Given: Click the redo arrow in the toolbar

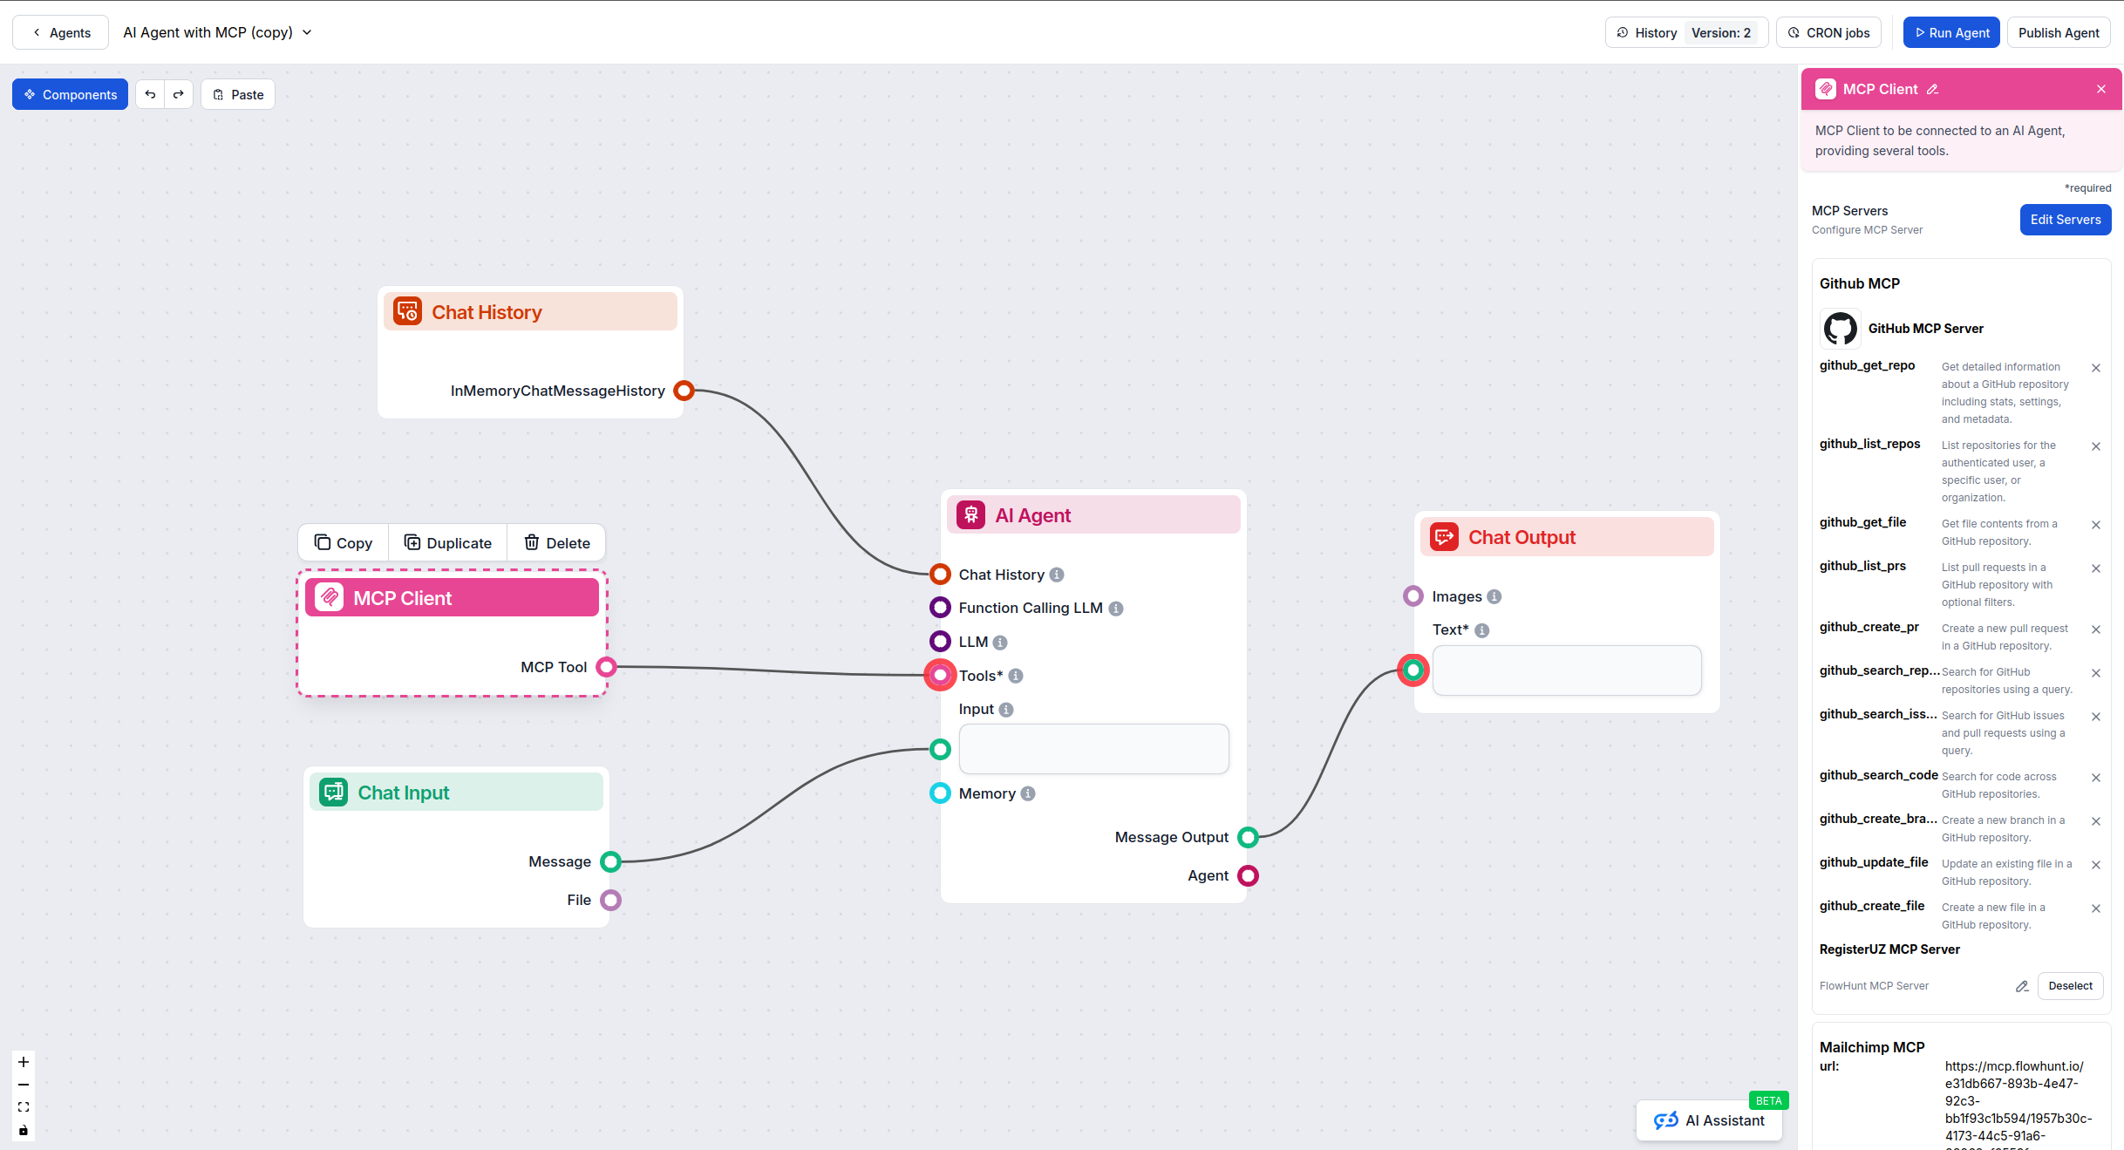Looking at the screenshot, I should [x=179, y=94].
